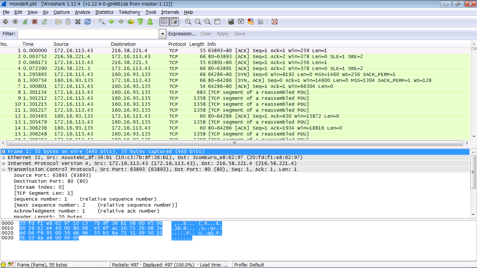This screenshot has width=477, height=268.
Task: Expand the Frame 1 details
Action: tap(3, 151)
